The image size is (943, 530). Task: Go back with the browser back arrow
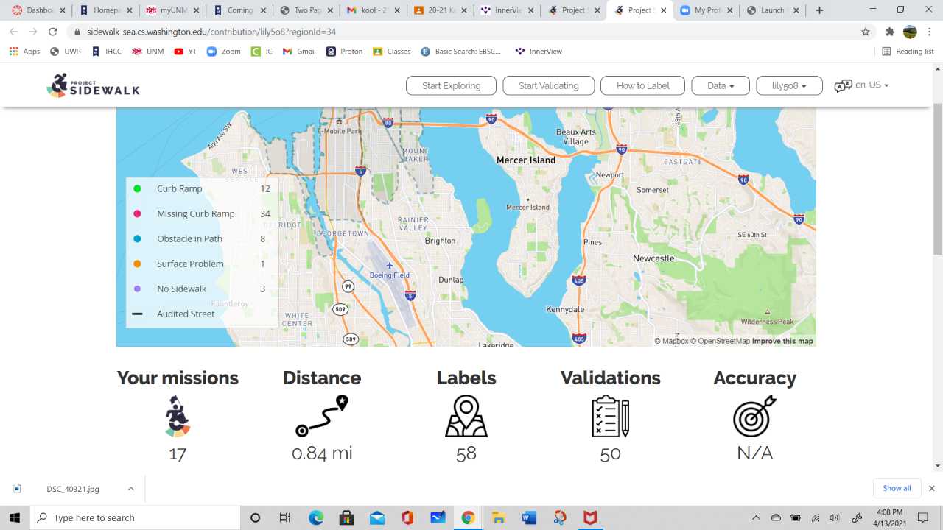pyautogui.click(x=14, y=32)
